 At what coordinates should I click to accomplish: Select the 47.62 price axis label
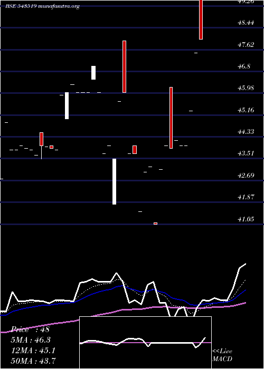[246, 45]
